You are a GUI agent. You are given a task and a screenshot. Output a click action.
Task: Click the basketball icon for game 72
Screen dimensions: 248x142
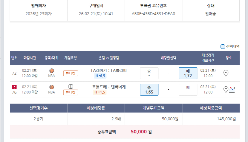(x=51, y=71)
